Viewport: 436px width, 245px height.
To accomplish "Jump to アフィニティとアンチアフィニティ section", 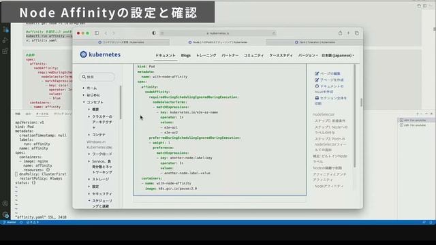I will (x=330, y=177).
